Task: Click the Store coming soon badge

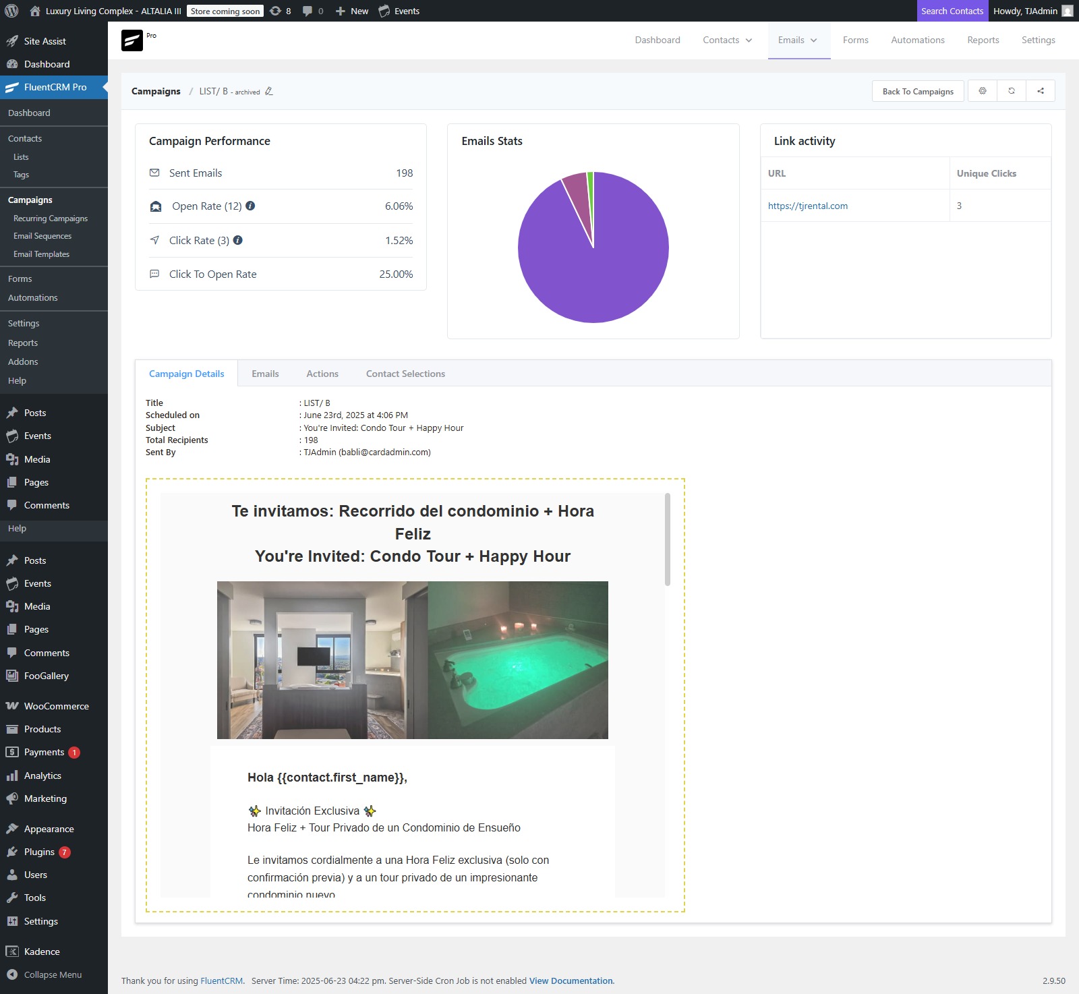Action: click(x=225, y=11)
